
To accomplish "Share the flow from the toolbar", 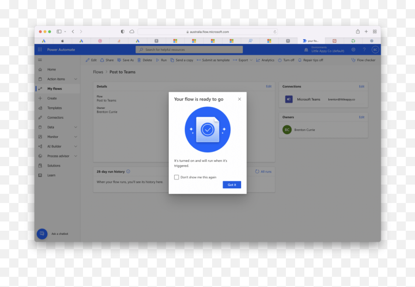I will pyautogui.click(x=107, y=60).
